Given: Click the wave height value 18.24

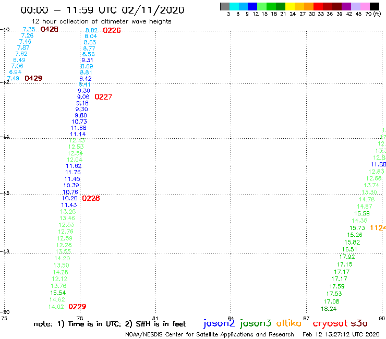Looking at the screenshot, I should [329, 309].
